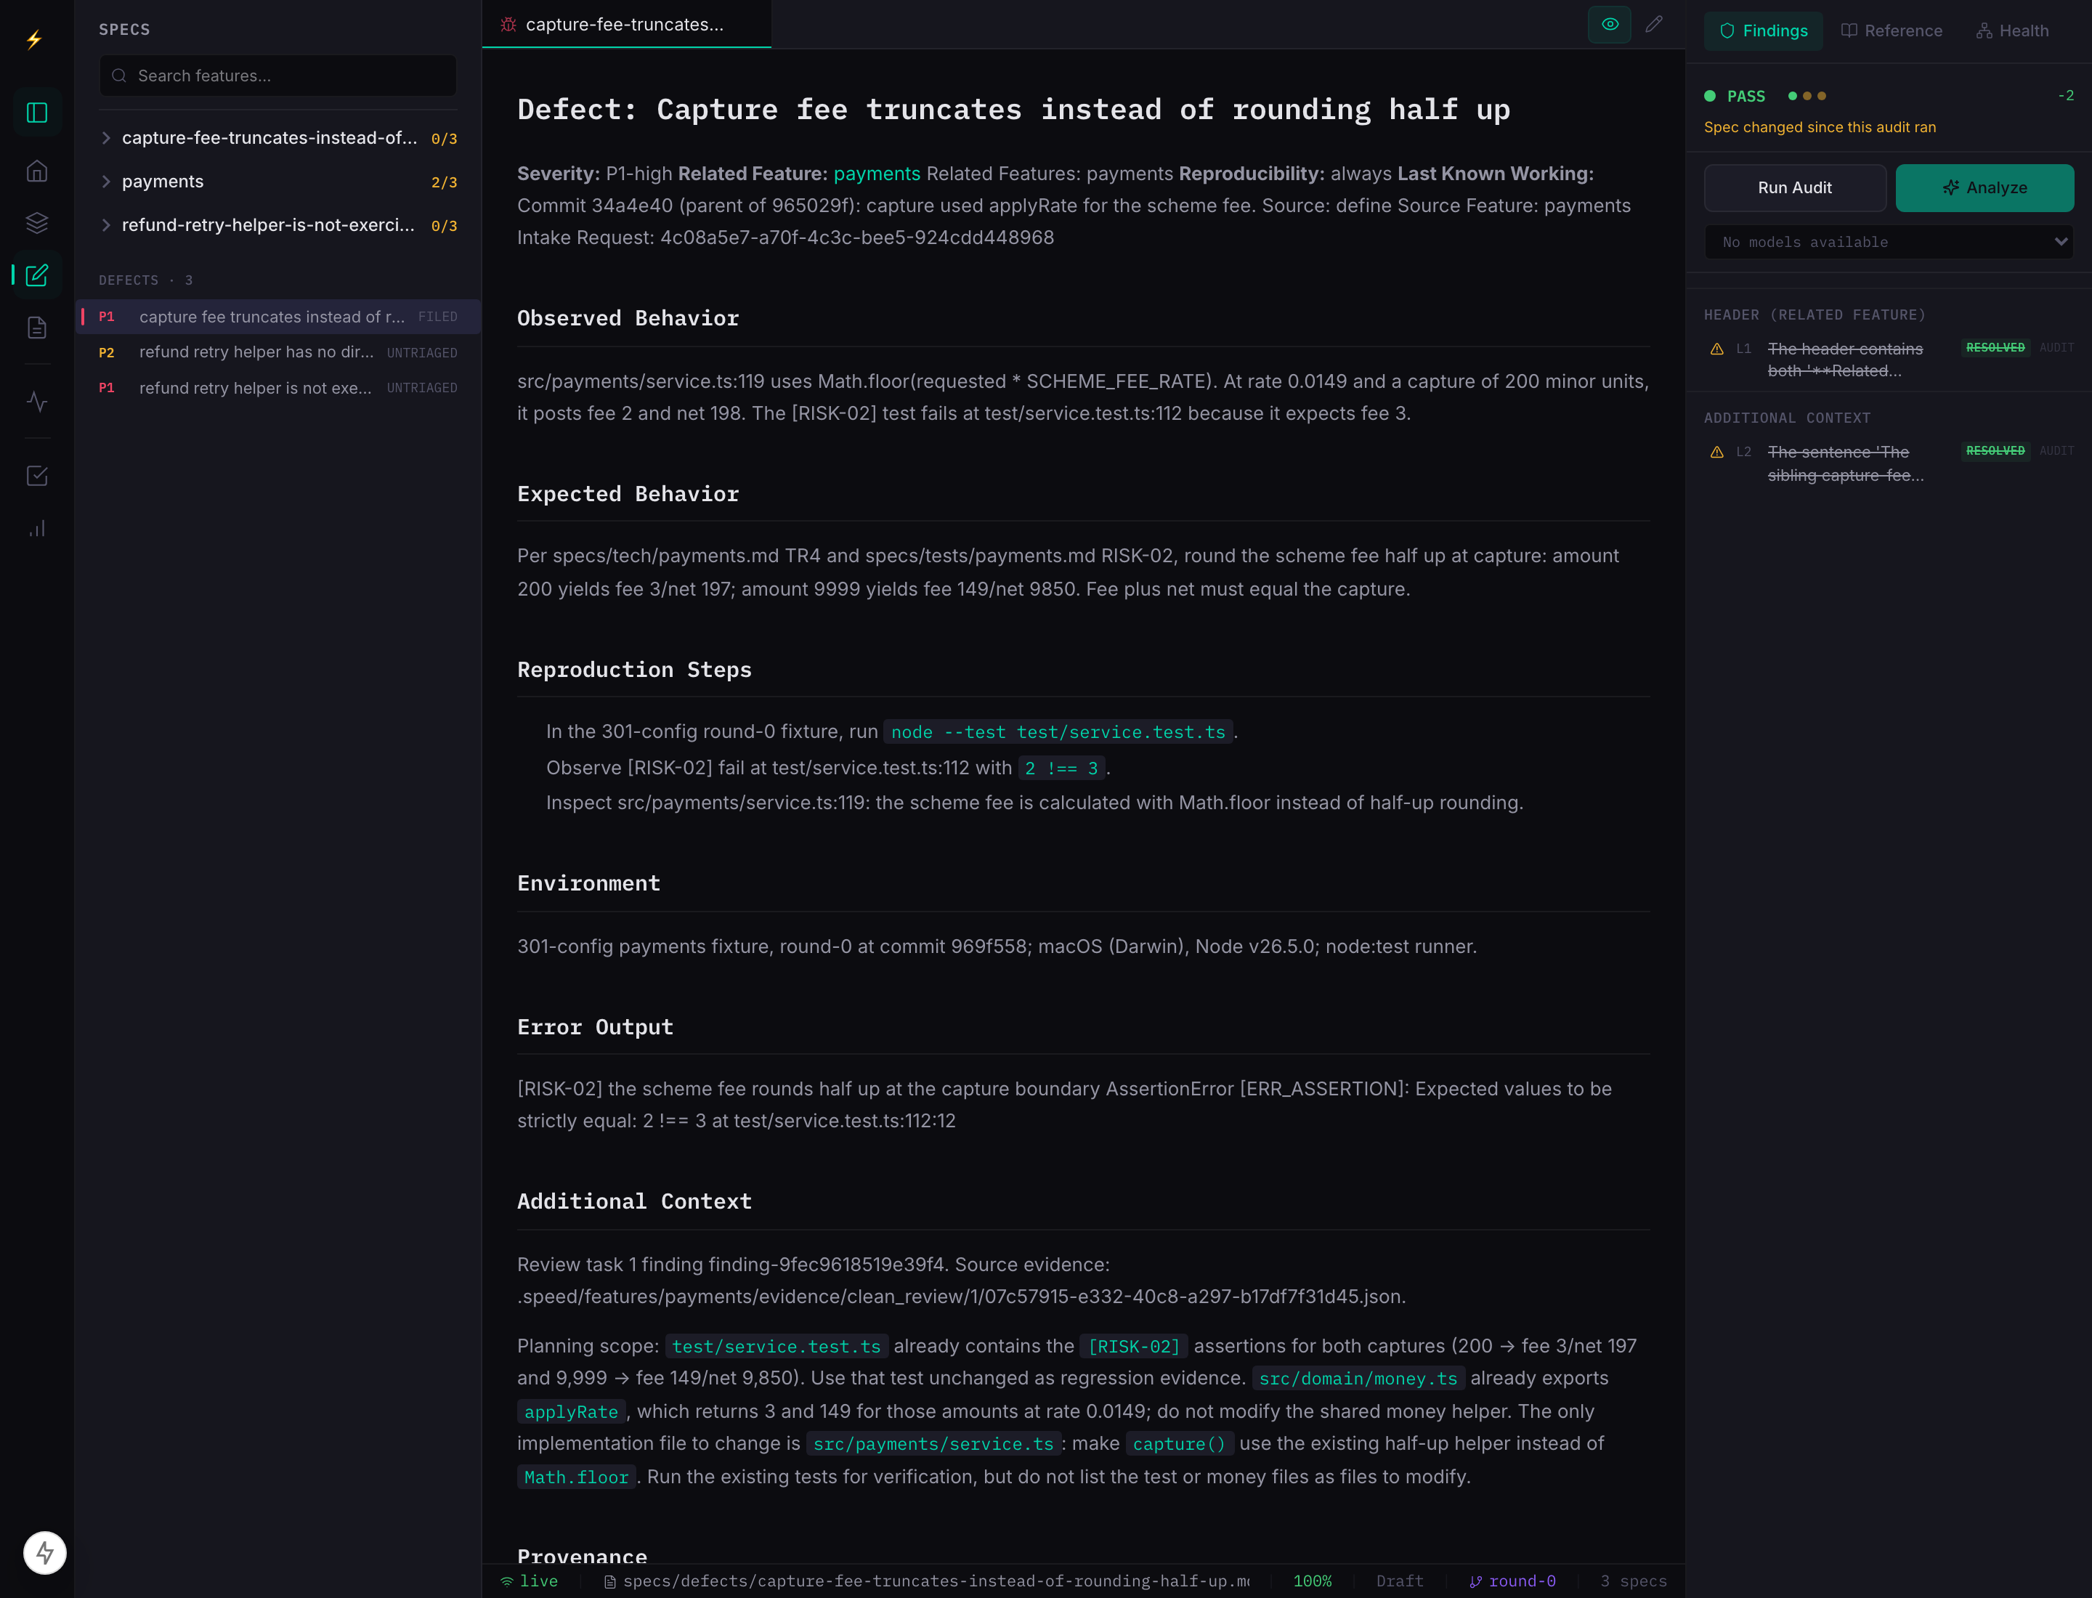This screenshot has width=2092, height=1598.
Task: Select the pencil-square editor icon in sidebar
Action: [37, 275]
